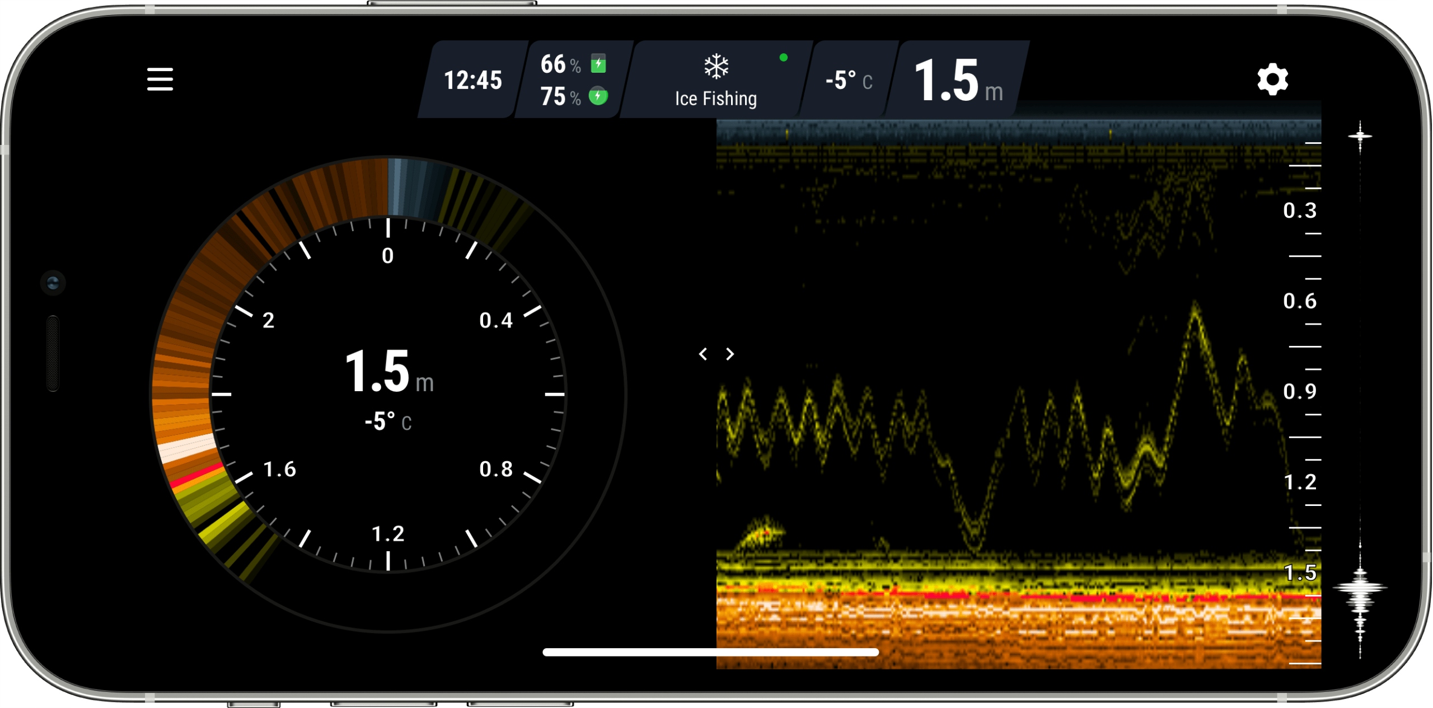
Task: Click the right chevron on the split divider
Action: point(730,354)
